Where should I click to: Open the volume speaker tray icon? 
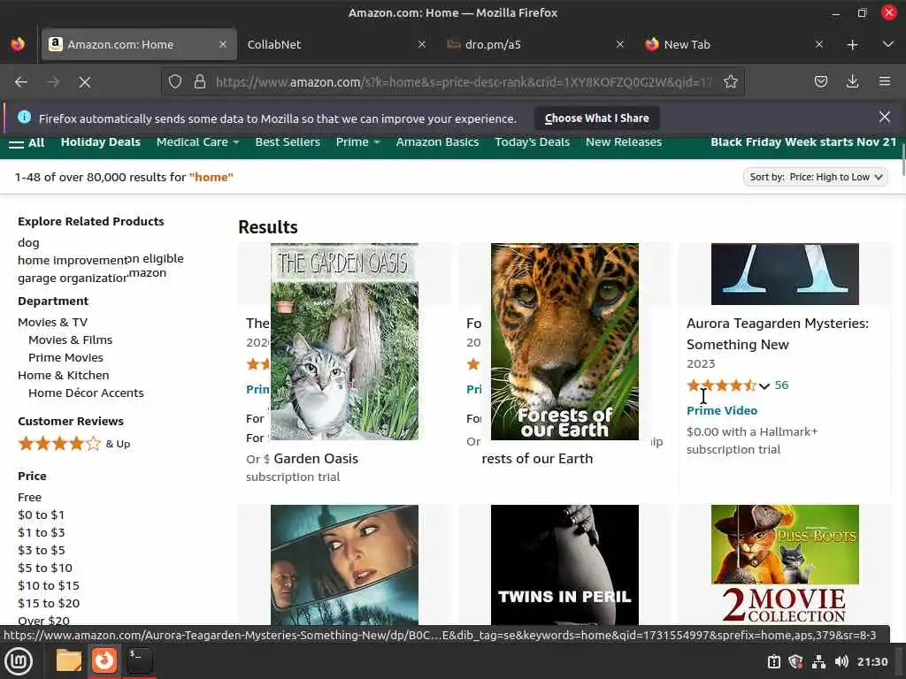pyautogui.click(x=841, y=661)
